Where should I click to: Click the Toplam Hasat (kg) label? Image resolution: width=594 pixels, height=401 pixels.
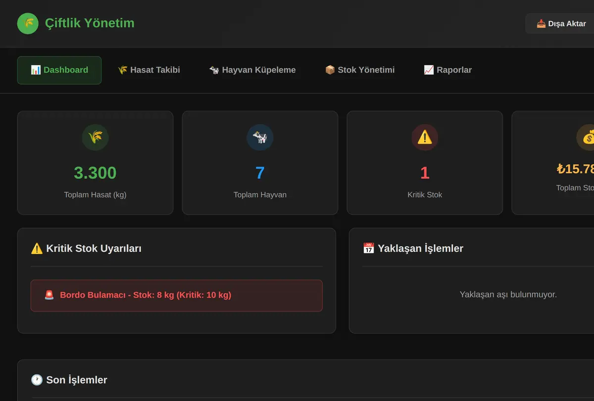tap(95, 195)
